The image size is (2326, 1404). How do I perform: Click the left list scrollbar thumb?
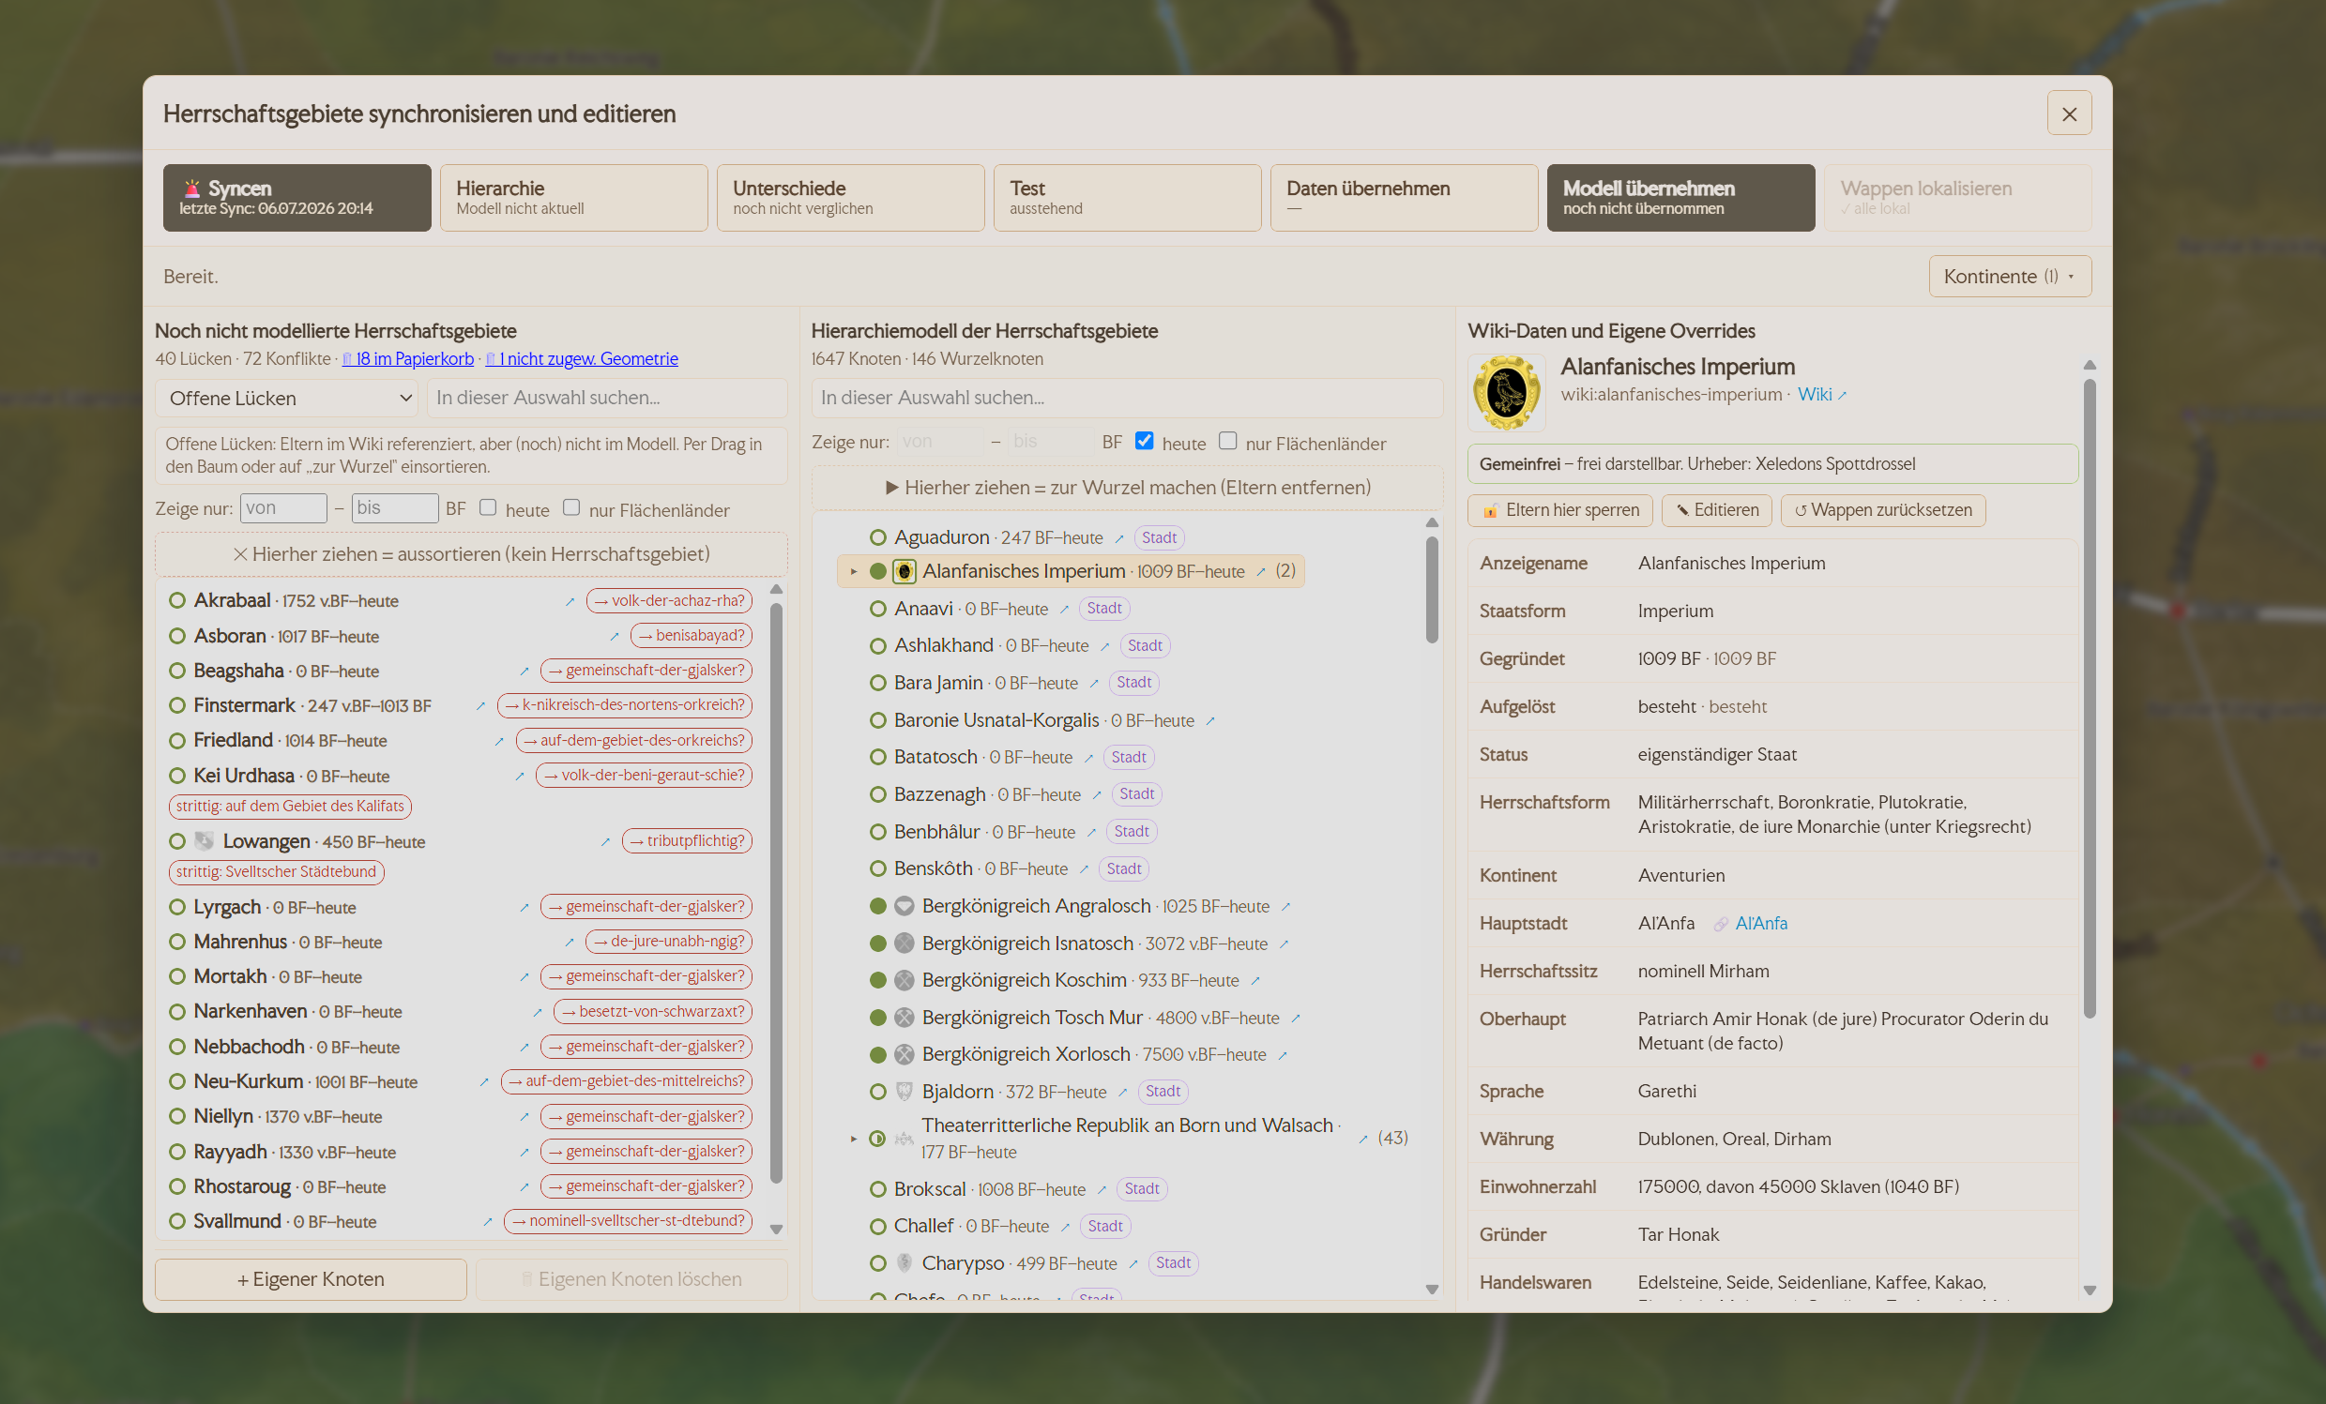tap(776, 892)
